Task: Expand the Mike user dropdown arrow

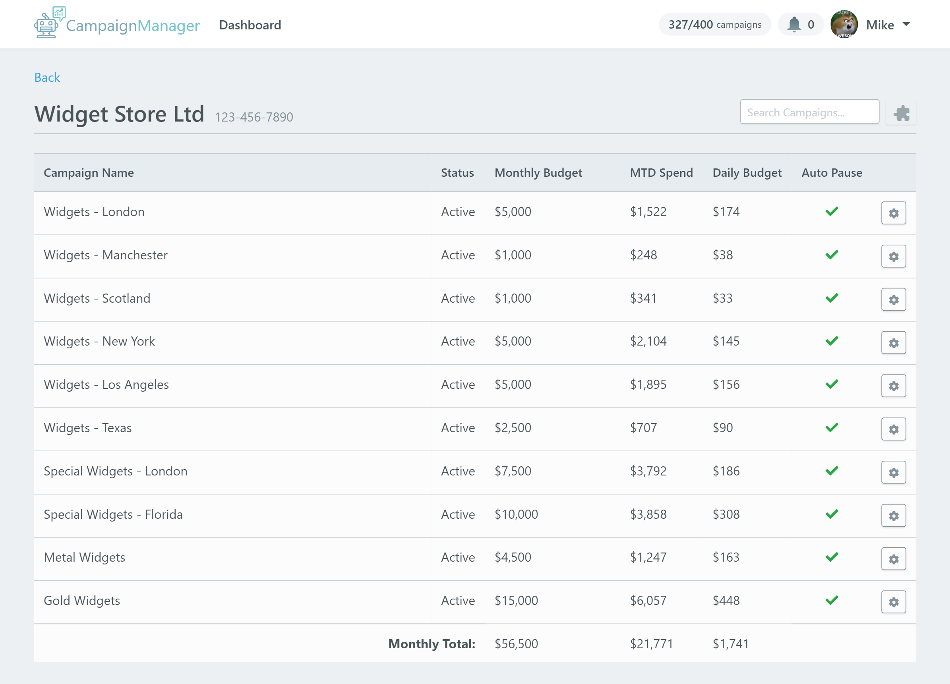Action: point(906,24)
